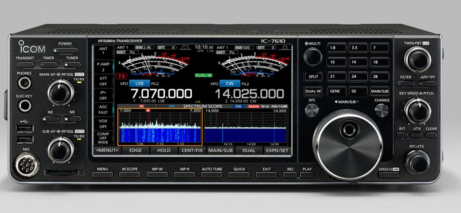Tap sub BW 500 filter indicator

tap(244, 47)
